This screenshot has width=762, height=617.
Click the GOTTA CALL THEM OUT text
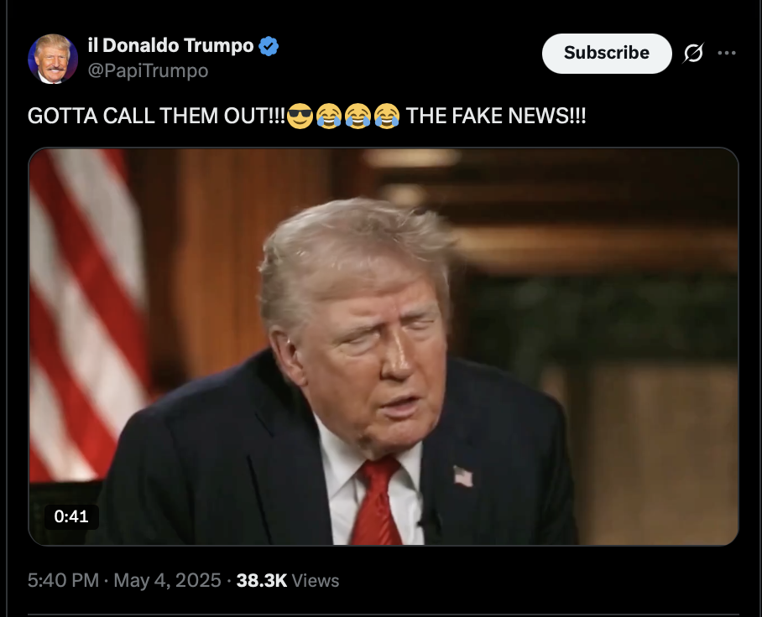[156, 116]
